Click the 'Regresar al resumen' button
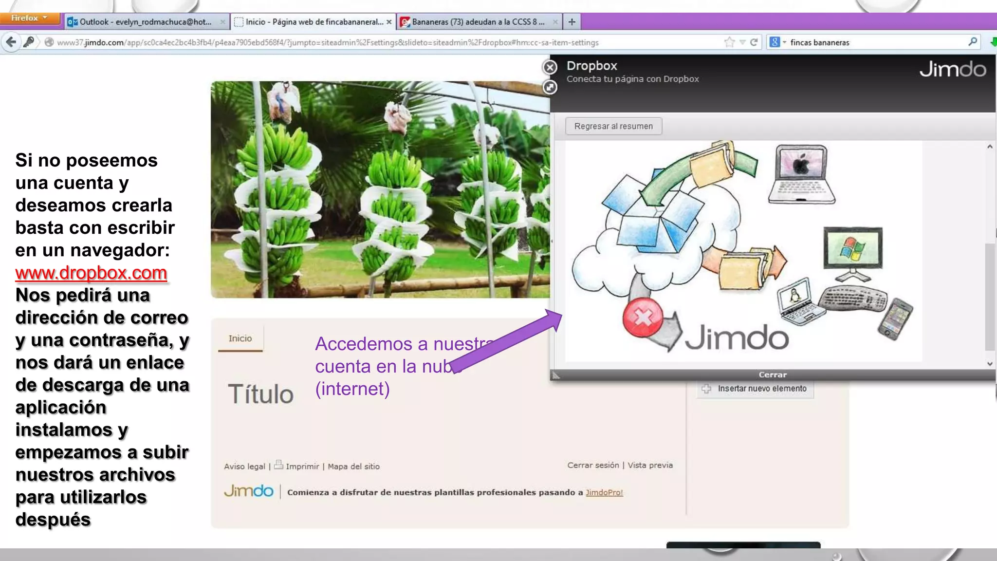997x561 pixels. tap(613, 126)
